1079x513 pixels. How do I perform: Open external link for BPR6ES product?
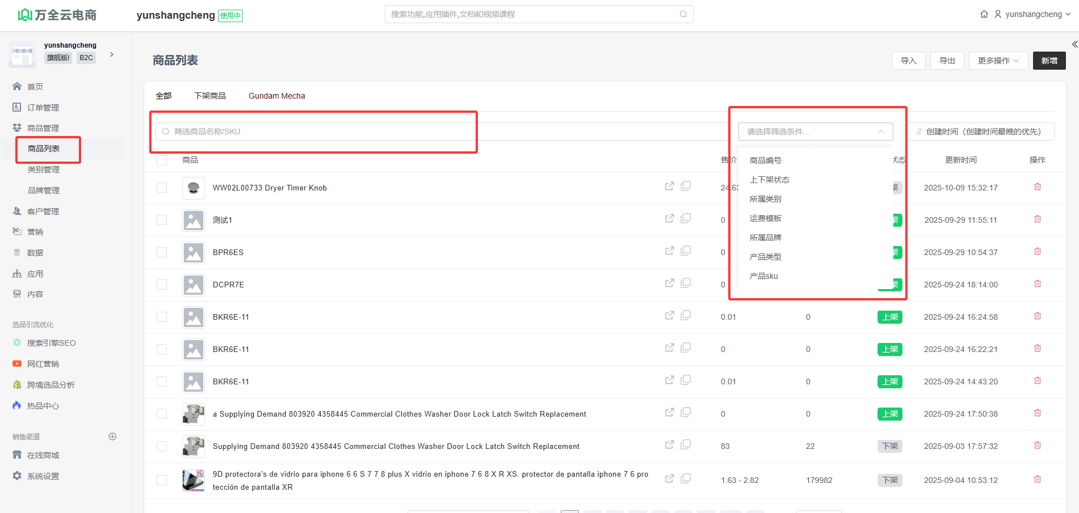pos(669,251)
